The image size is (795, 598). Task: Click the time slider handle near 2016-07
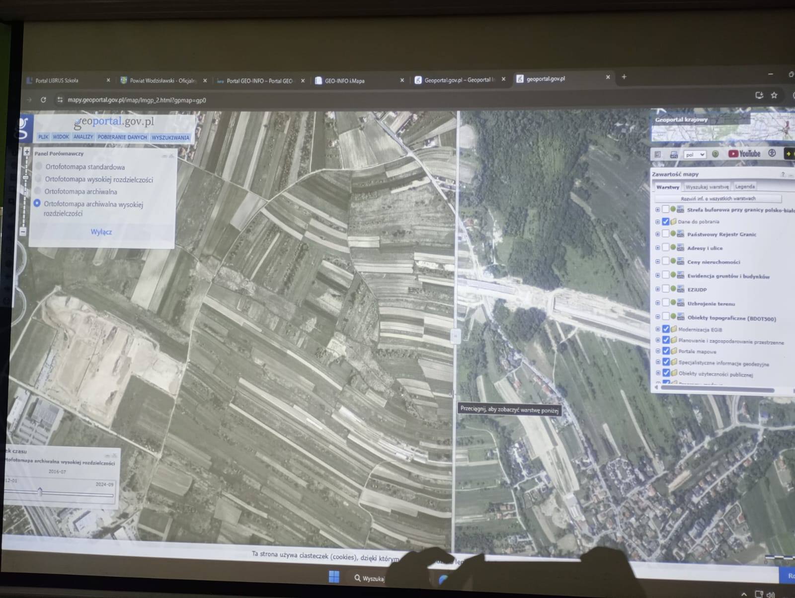click(x=40, y=492)
